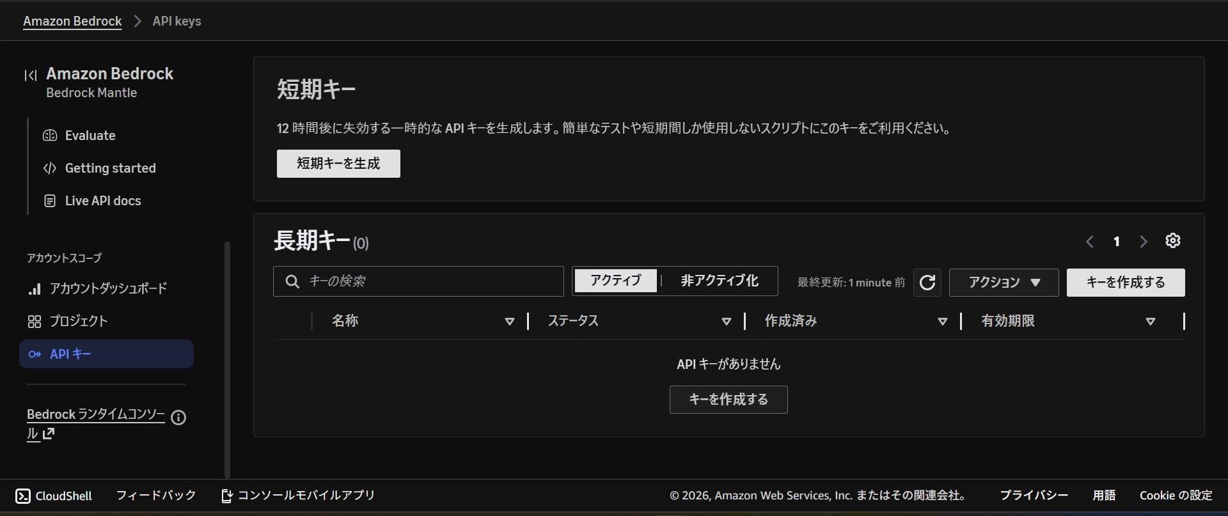Click the external link icon after コンソール
The height and width of the screenshot is (516, 1228).
(49, 434)
